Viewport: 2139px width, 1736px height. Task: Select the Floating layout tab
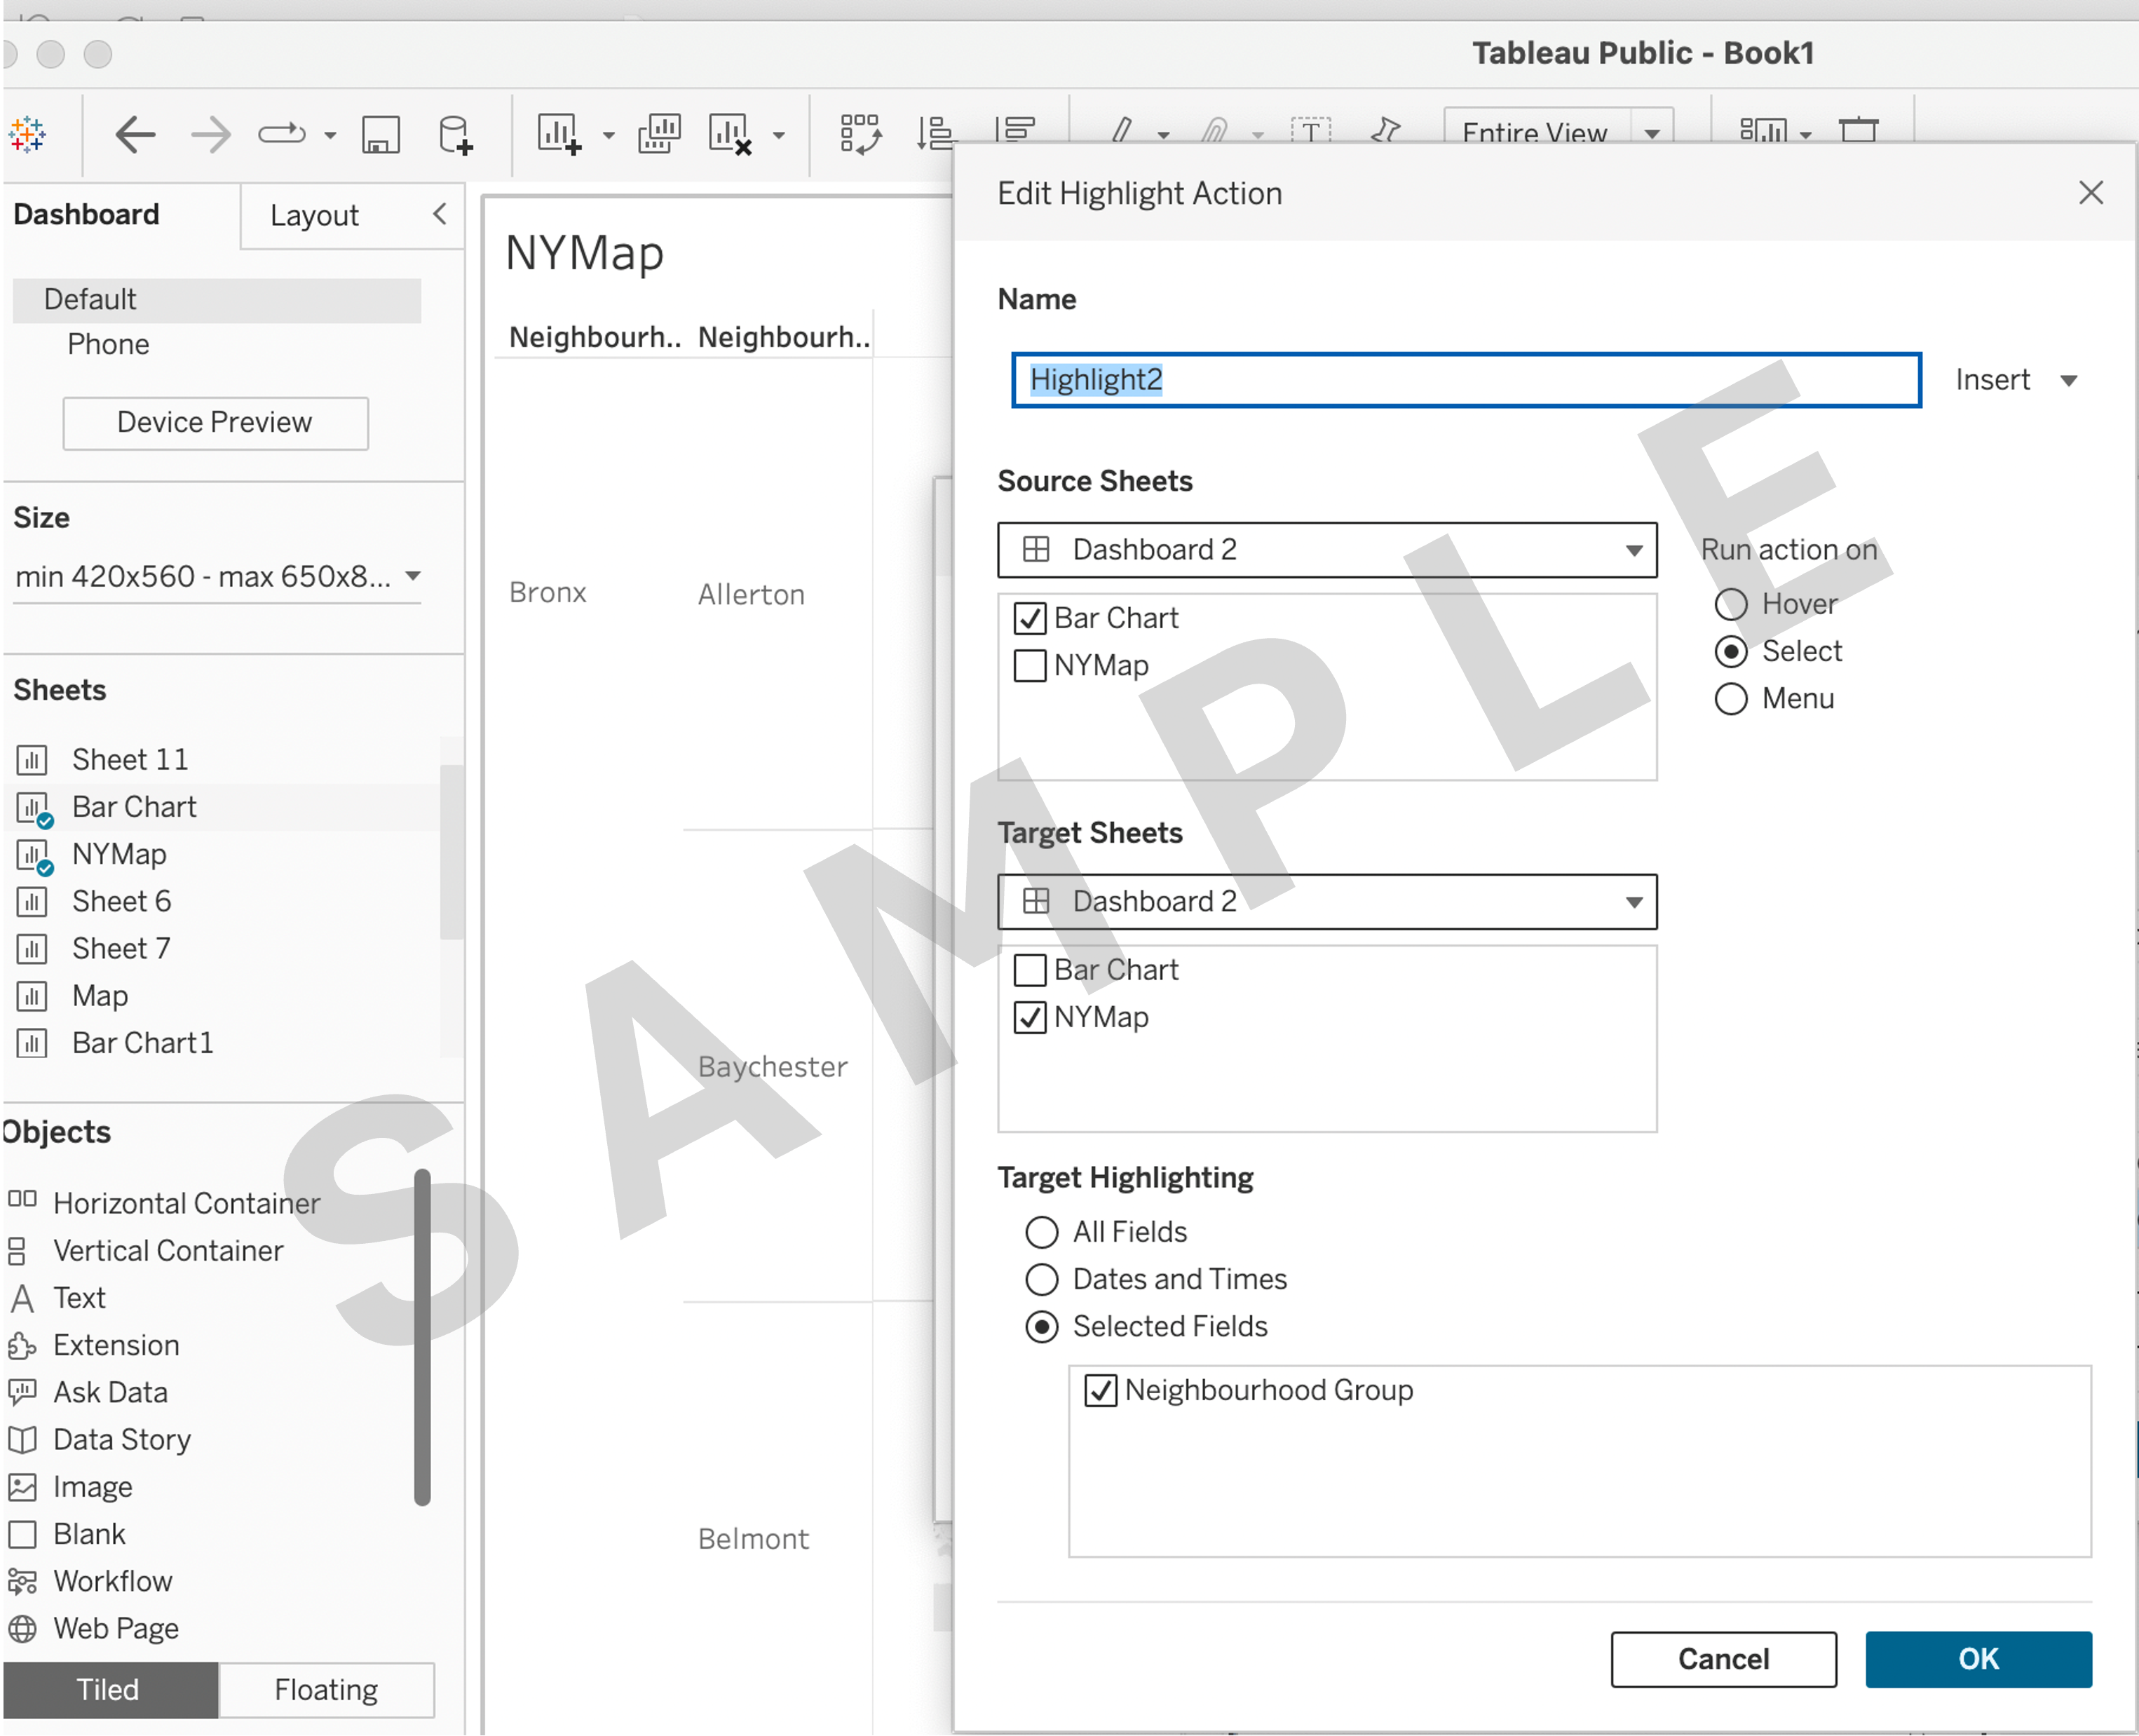pos(326,1690)
